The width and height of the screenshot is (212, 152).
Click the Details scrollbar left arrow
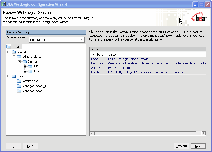click(92, 133)
